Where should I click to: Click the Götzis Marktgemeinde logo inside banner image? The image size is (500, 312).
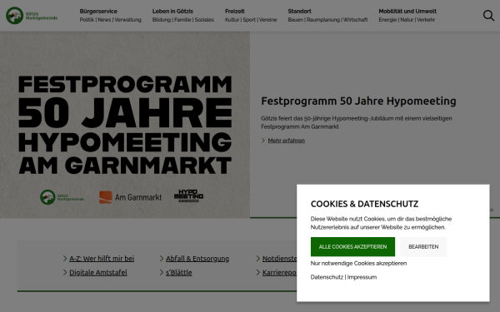pos(62,197)
